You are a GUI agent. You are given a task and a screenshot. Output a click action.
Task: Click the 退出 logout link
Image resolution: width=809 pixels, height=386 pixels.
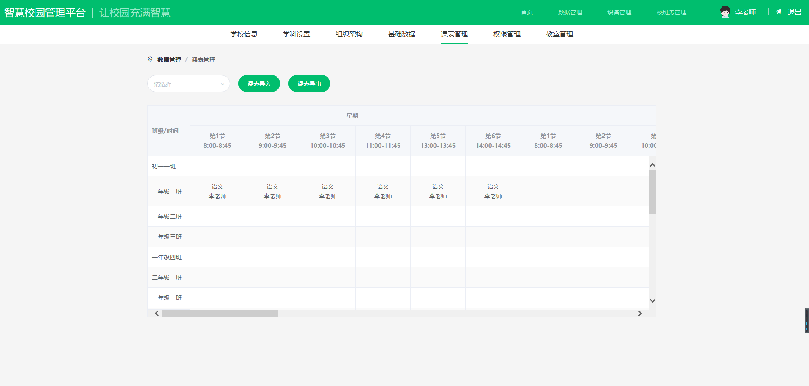point(795,12)
